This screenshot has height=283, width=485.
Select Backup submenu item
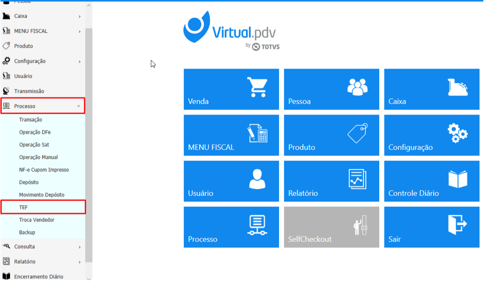pos(27,232)
